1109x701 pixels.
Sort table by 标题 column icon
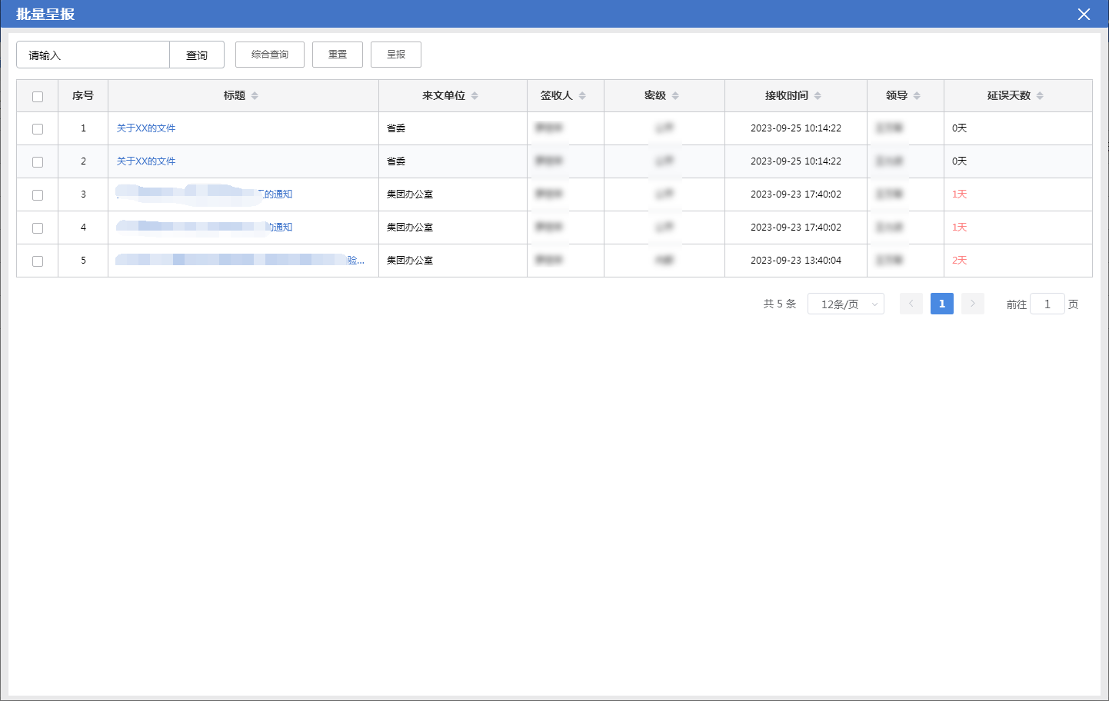pyautogui.click(x=255, y=96)
